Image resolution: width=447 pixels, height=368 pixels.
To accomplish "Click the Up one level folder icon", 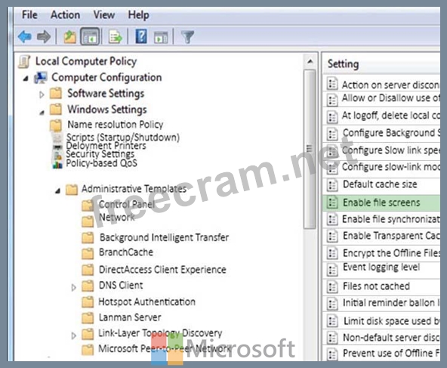I will pos(69,37).
